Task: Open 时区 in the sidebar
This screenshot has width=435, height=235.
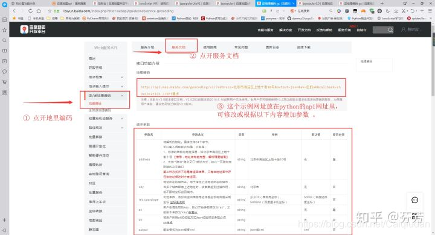Action: tap(92, 183)
